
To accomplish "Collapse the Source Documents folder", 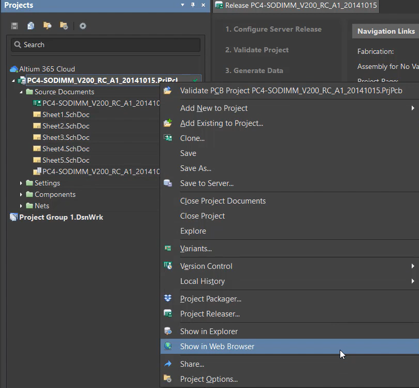I will tap(22, 92).
